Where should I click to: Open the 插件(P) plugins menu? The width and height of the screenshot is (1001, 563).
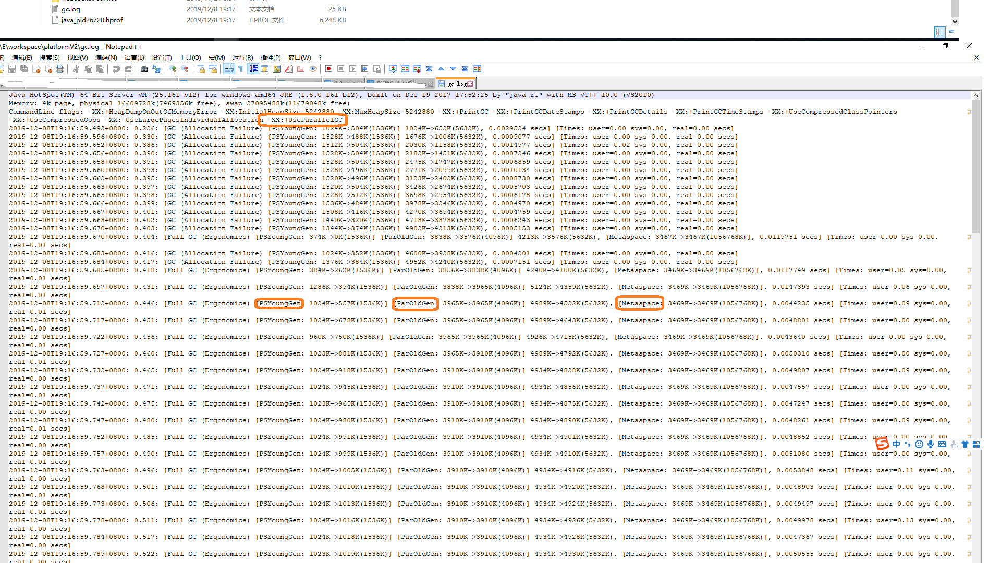click(x=270, y=58)
